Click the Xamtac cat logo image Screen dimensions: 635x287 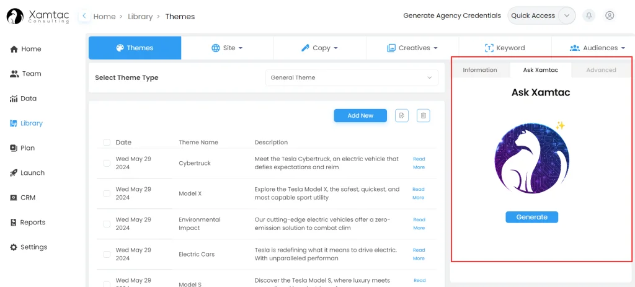(x=531, y=162)
